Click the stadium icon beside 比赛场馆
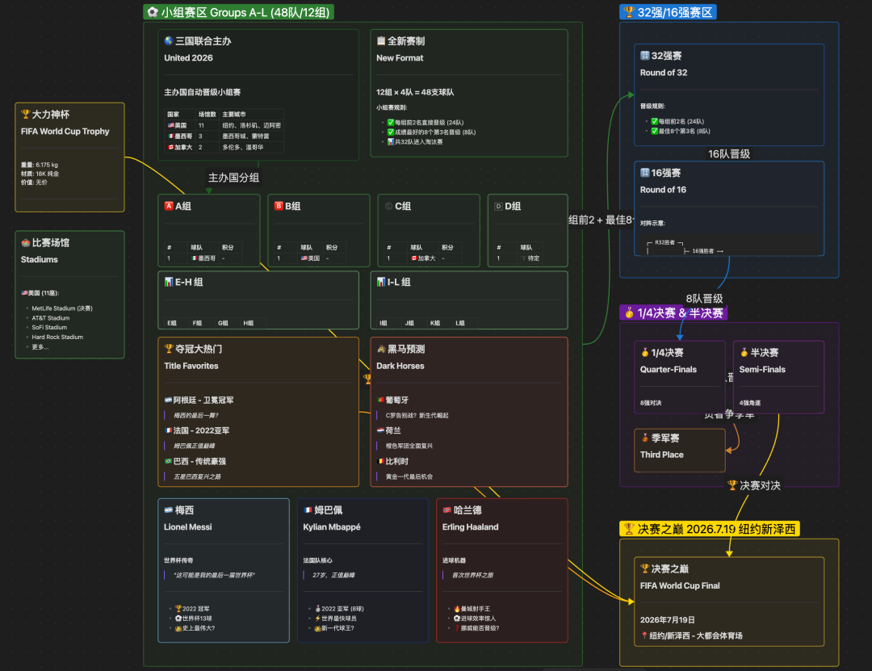 coord(25,242)
